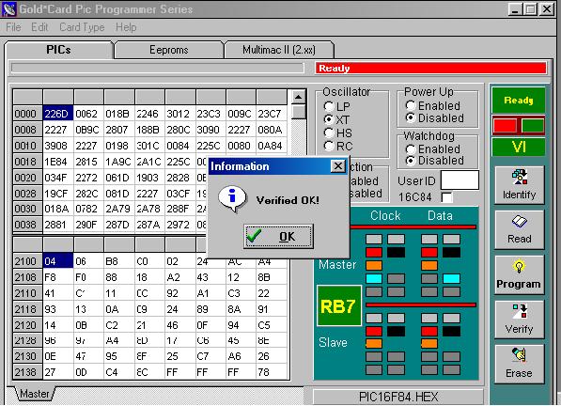
Task: Select code cell 226D at address 0000
Action: pyautogui.click(x=58, y=114)
